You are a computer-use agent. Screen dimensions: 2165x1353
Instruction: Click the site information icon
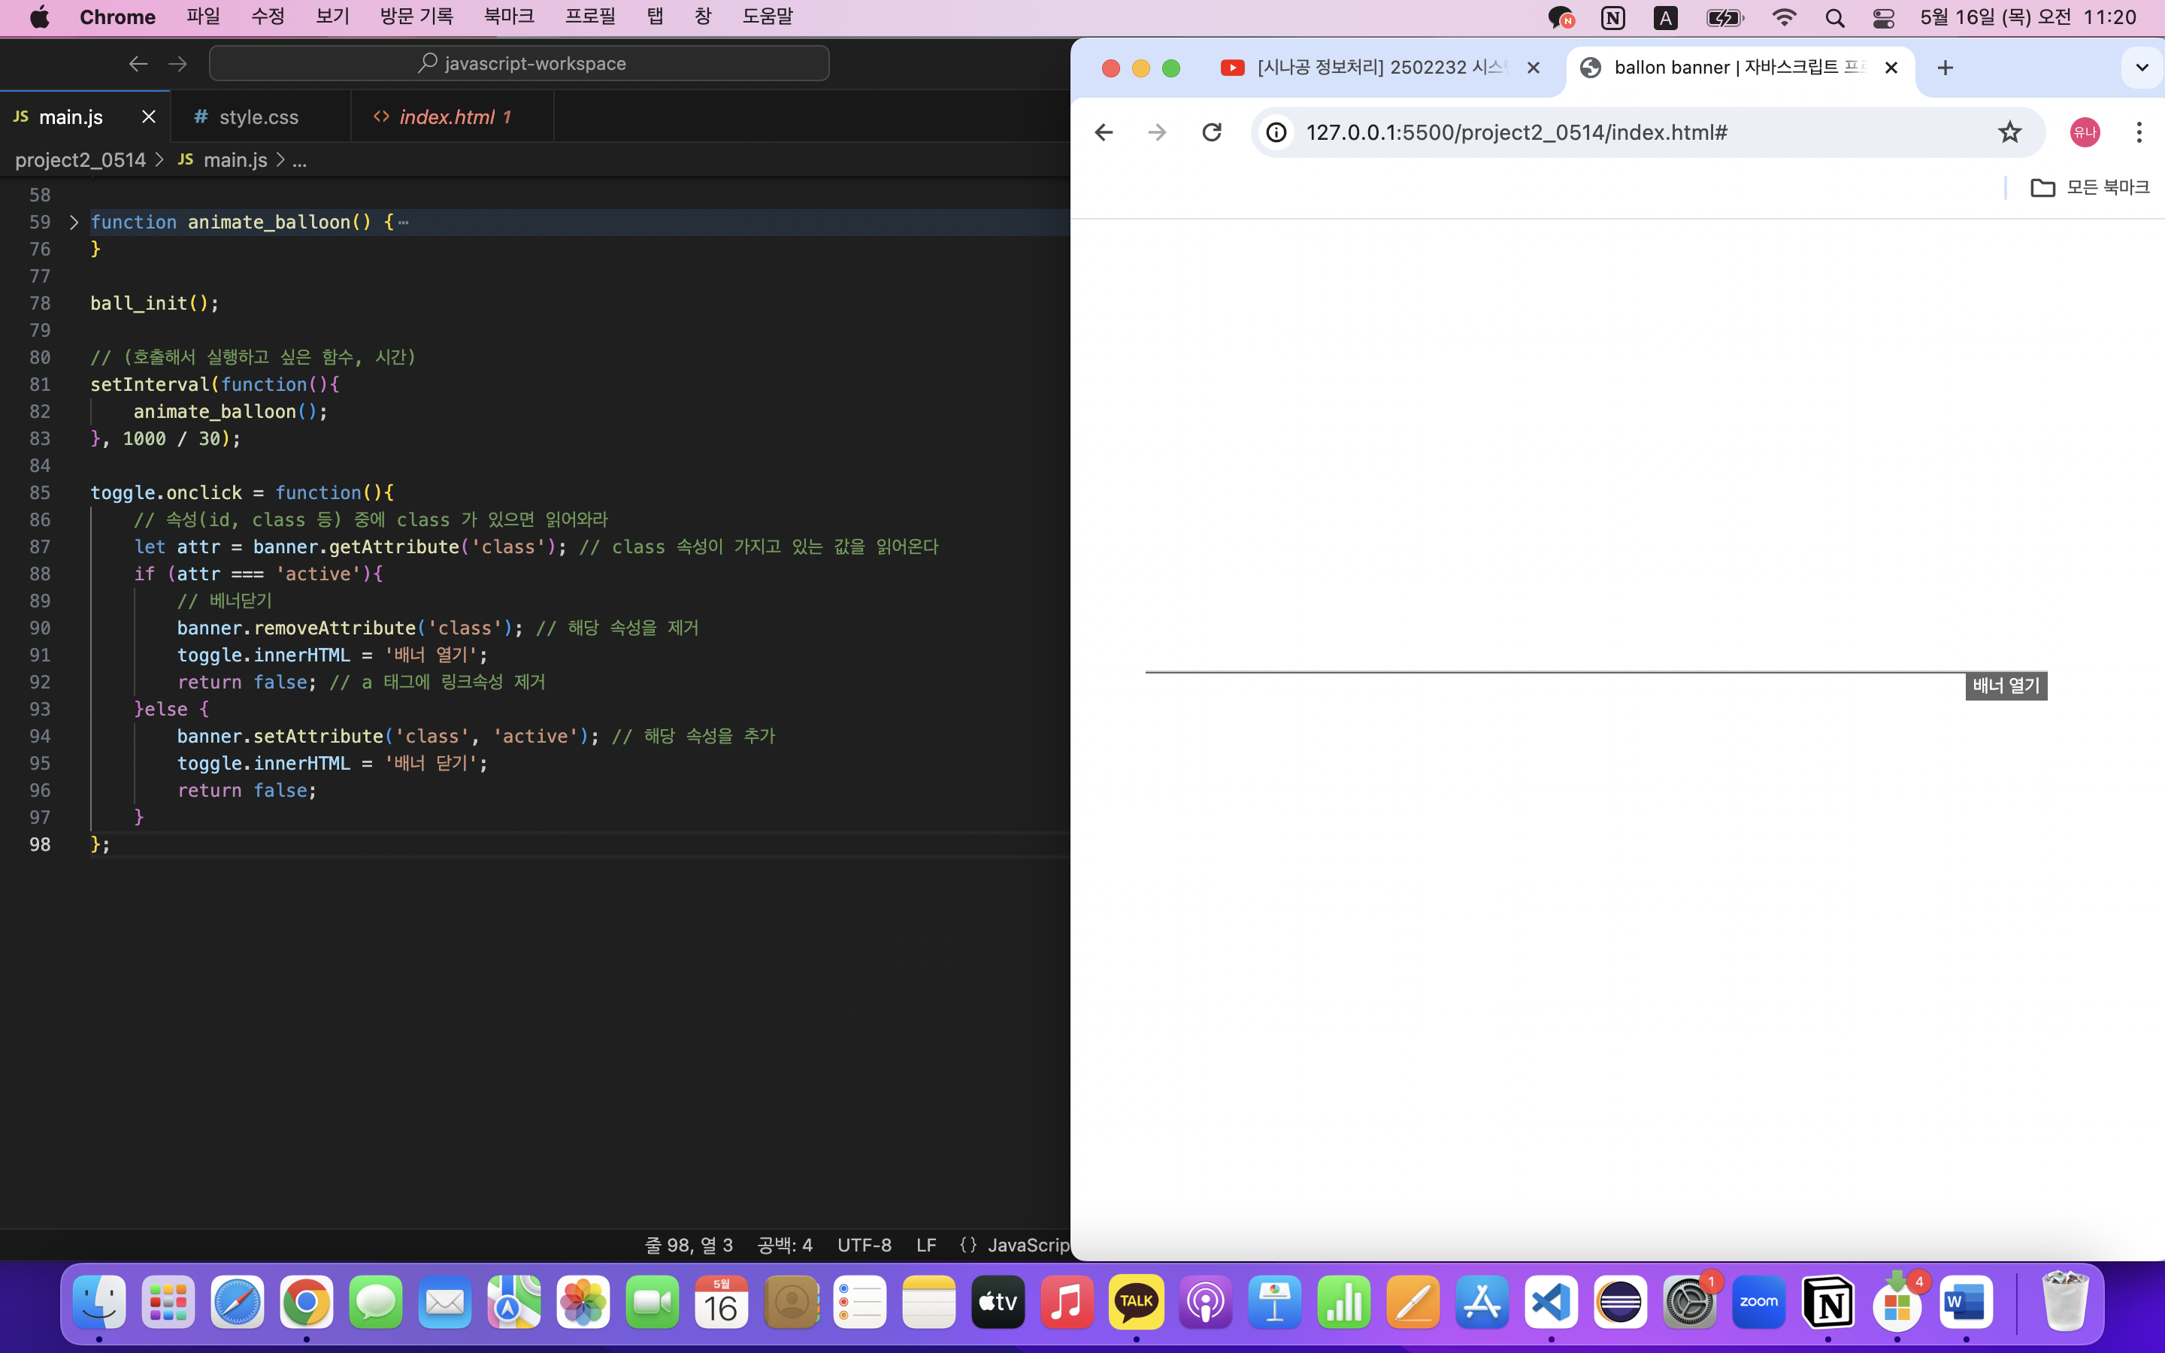click(1276, 132)
